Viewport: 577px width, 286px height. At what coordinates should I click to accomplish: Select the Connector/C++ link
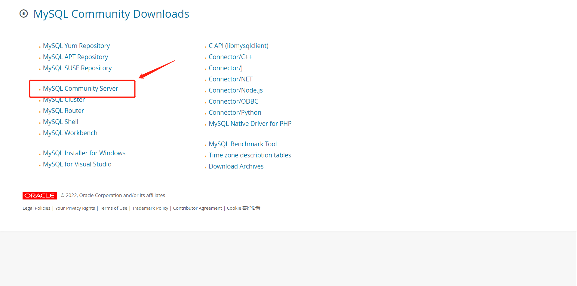pyautogui.click(x=230, y=57)
